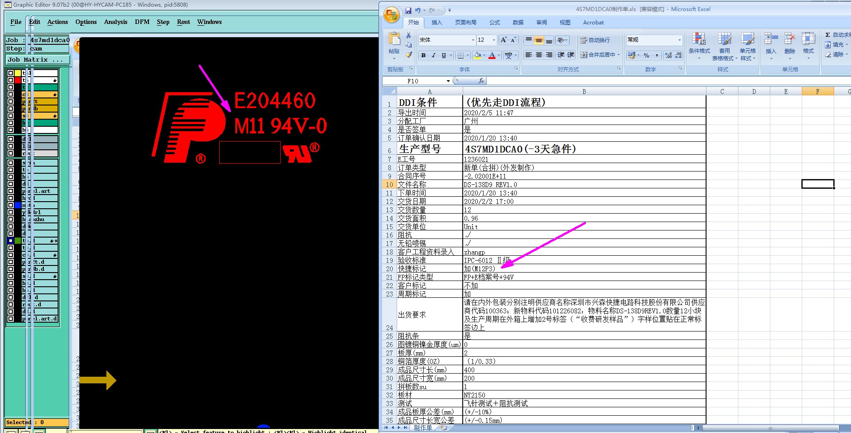Insert function with fx button
The width and height of the screenshot is (851, 433).
pos(481,81)
